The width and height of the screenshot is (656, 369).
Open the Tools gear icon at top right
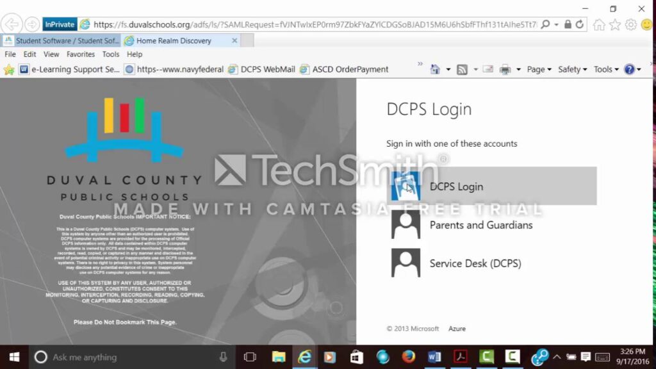(630, 25)
